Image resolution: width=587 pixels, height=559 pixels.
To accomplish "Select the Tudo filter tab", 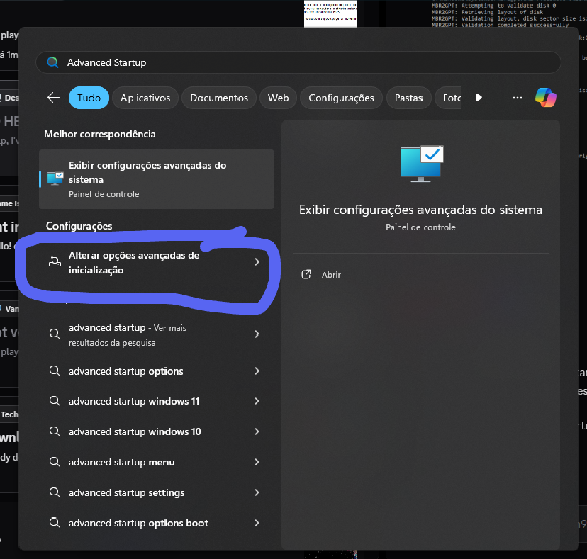I will click(89, 98).
